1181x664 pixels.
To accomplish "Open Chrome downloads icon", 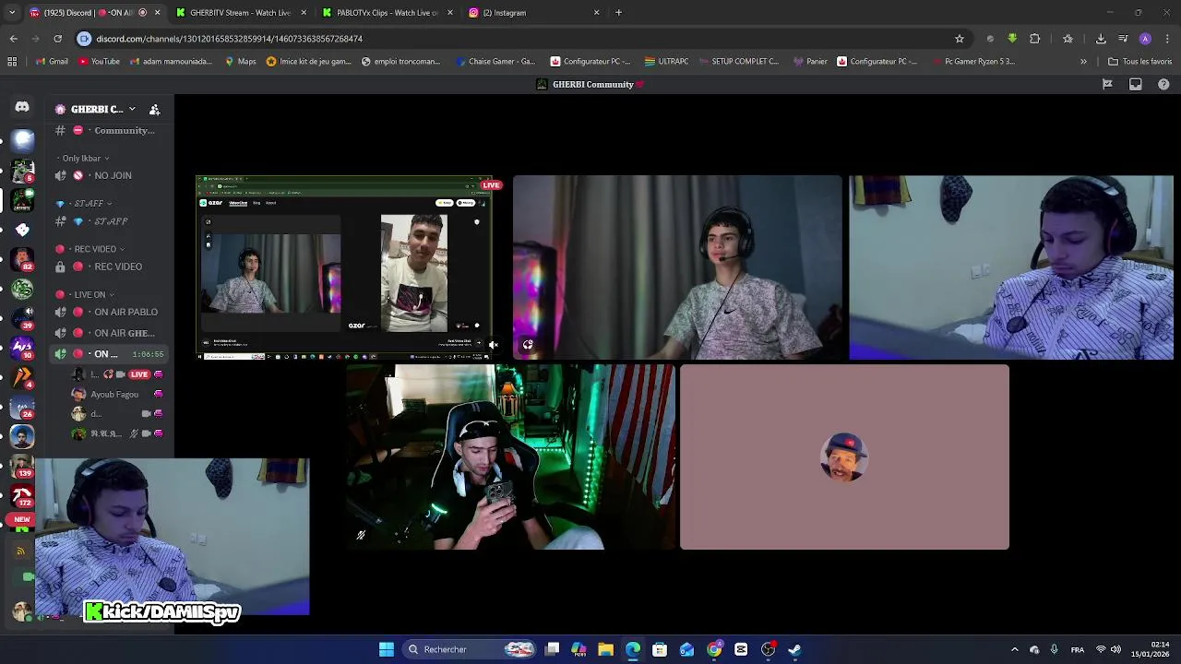I will tap(1101, 39).
